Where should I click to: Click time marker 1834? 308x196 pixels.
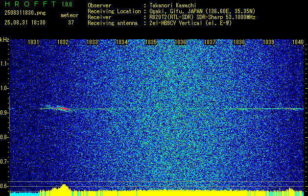click(121, 42)
